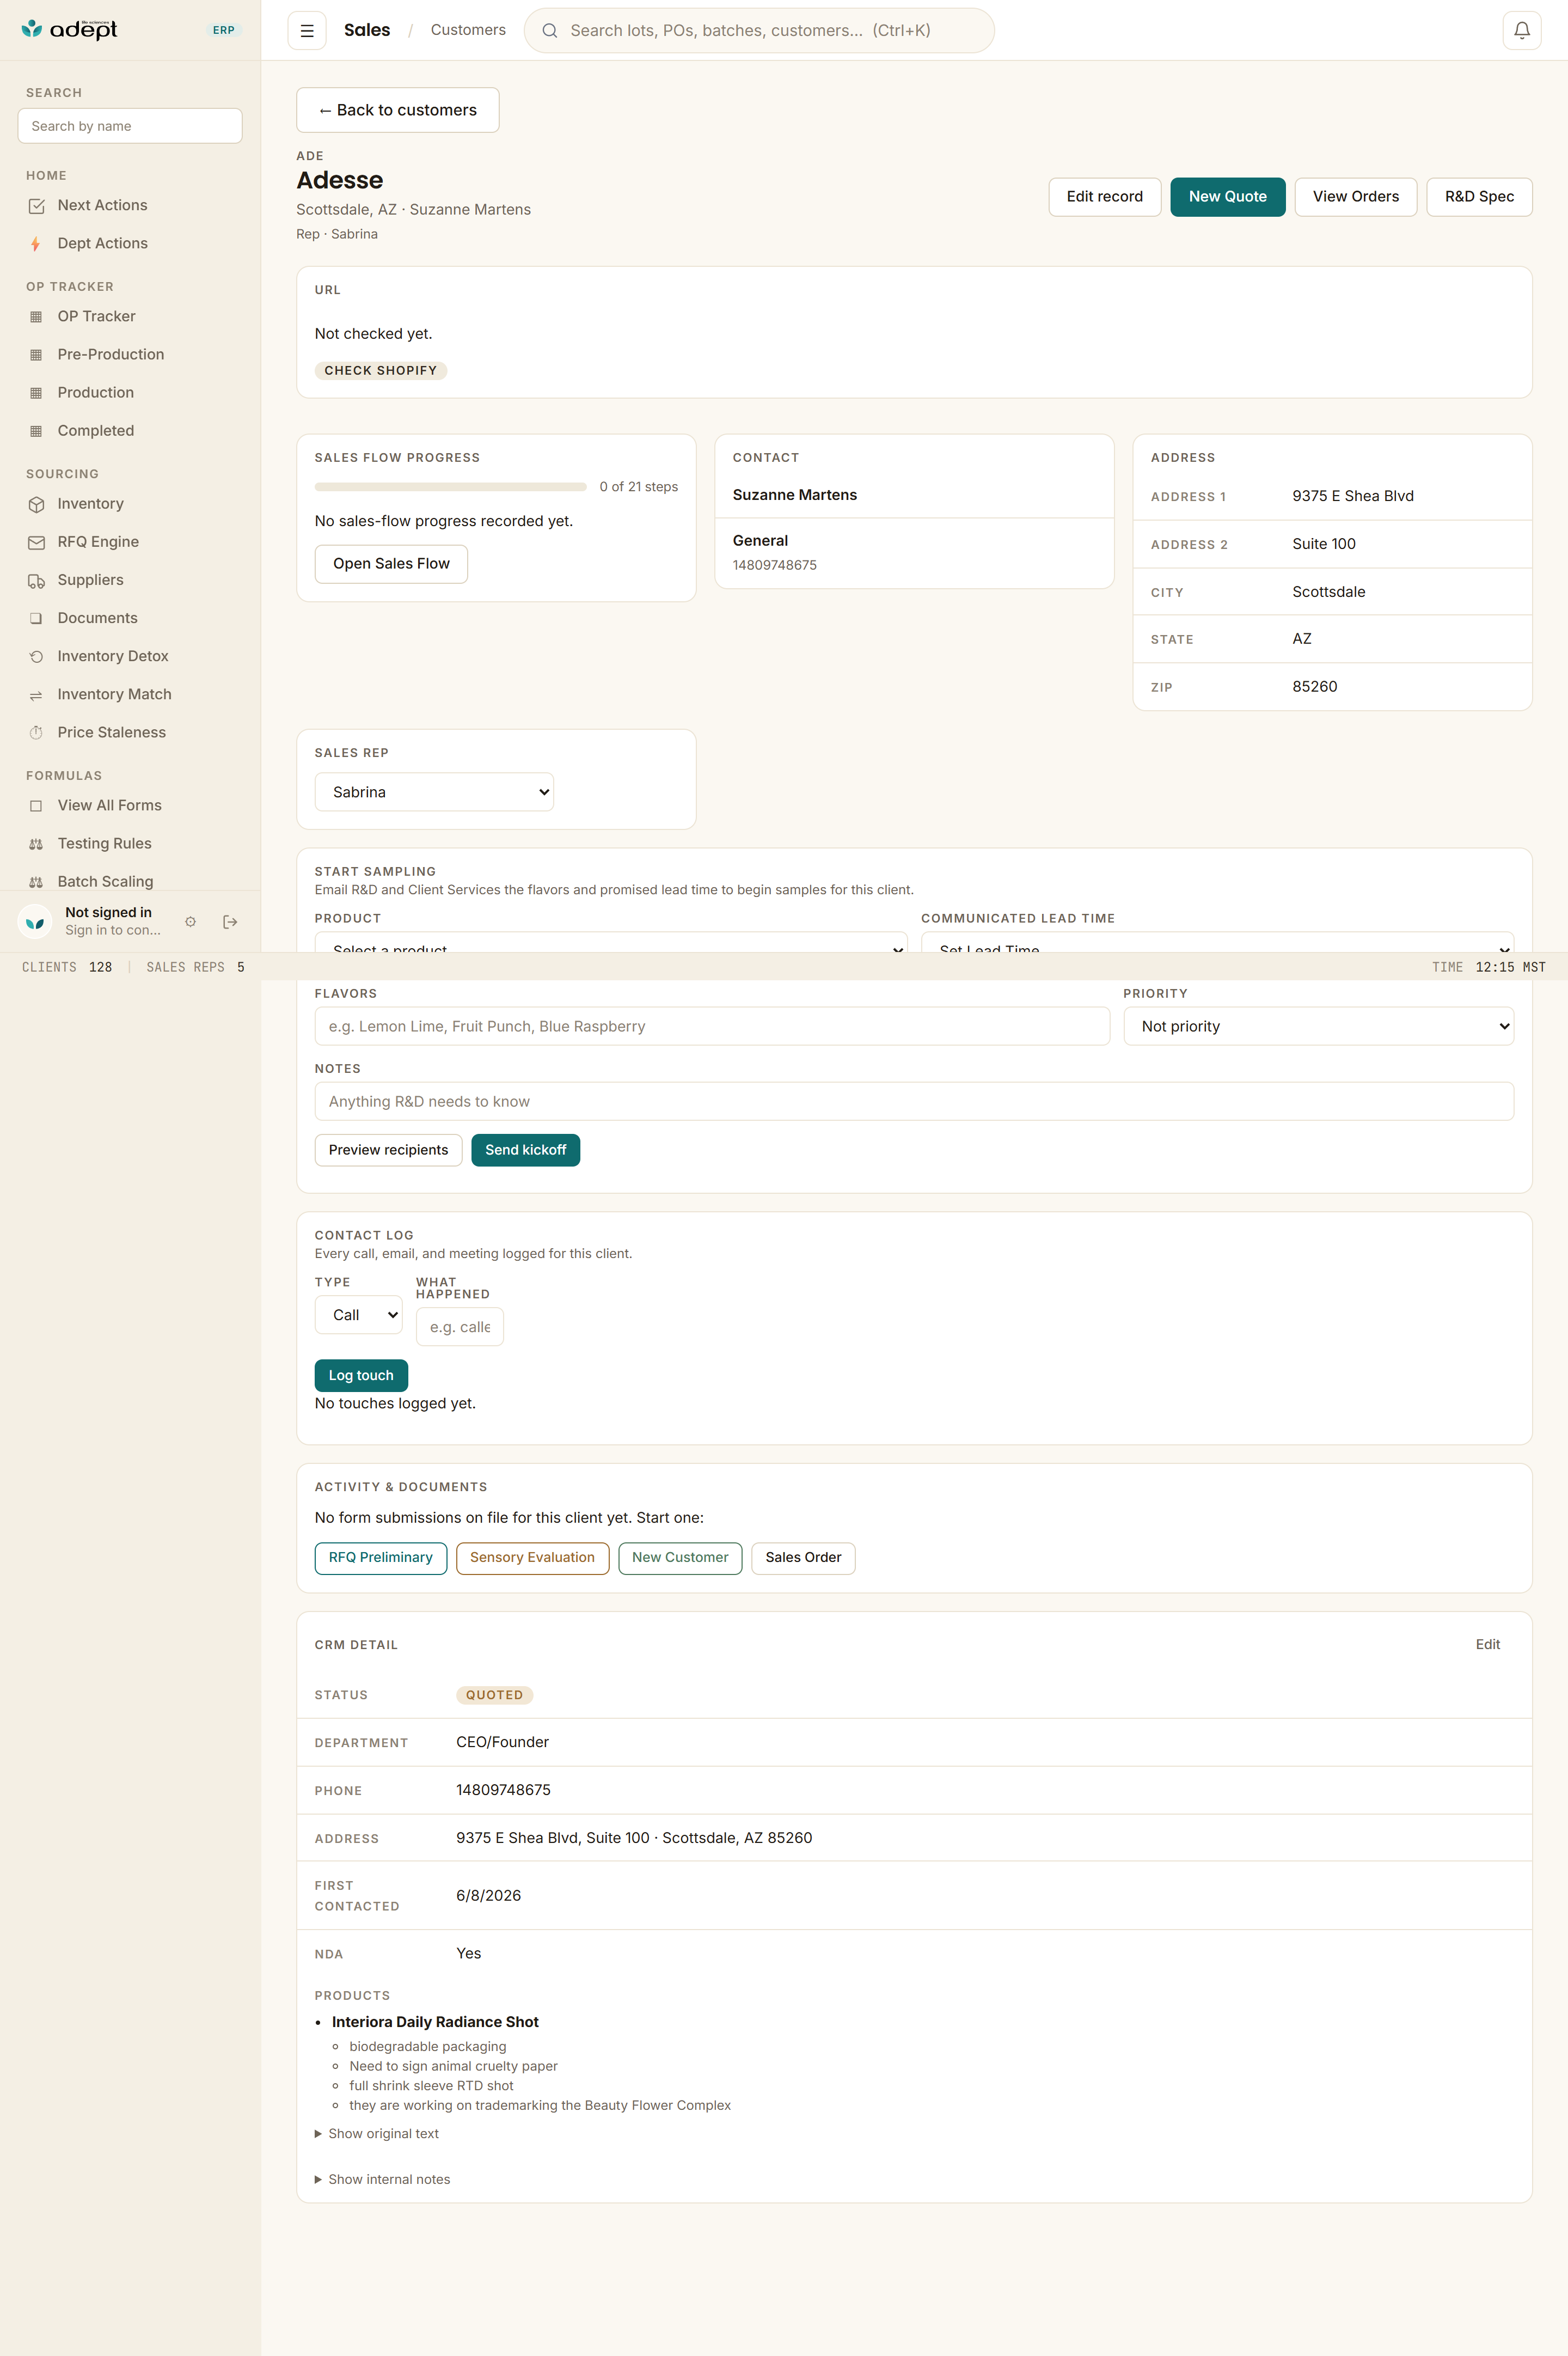Screen dimensions: 1568x2356
Task: Click Preview recipients button
Action: 388,1150
